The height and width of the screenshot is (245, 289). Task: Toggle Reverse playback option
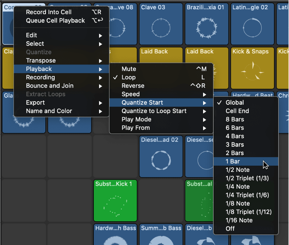[x=161, y=86]
